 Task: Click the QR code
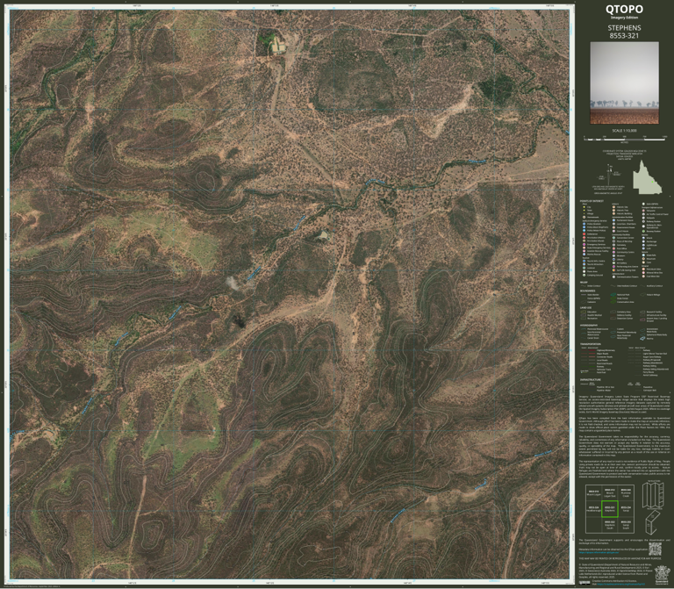pos(655,549)
